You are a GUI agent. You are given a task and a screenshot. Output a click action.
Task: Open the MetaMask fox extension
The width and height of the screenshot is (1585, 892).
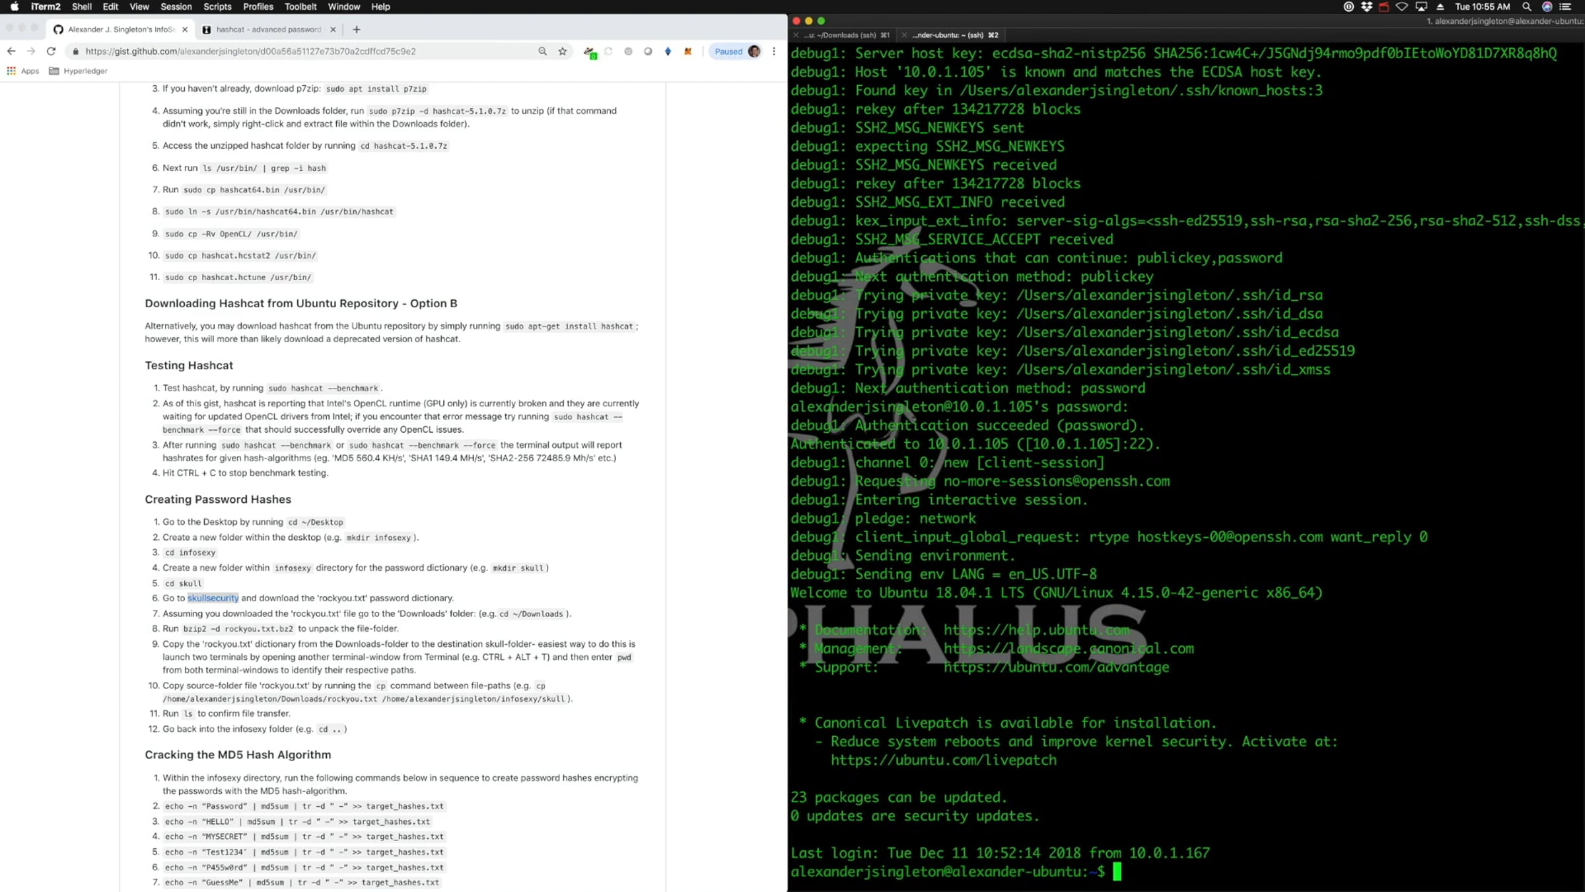[x=687, y=52]
